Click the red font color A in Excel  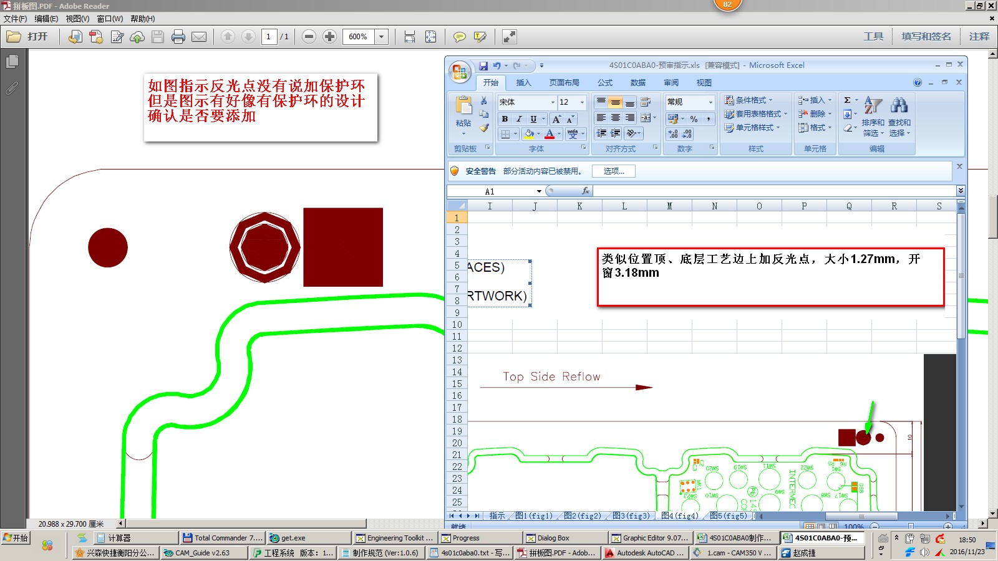pyautogui.click(x=550, y=134)
